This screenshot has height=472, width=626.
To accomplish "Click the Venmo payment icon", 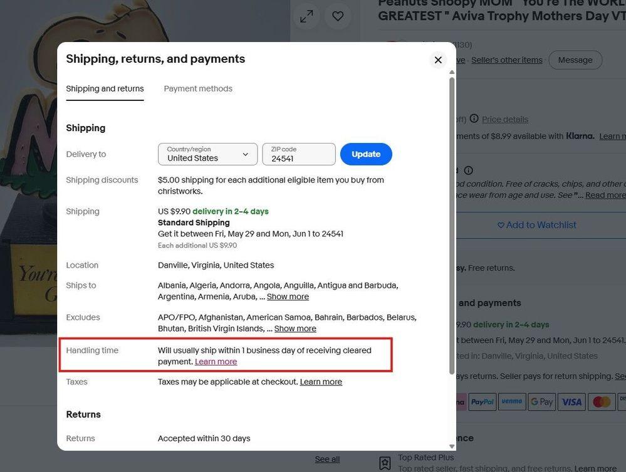I will click(x=512, y=402).
